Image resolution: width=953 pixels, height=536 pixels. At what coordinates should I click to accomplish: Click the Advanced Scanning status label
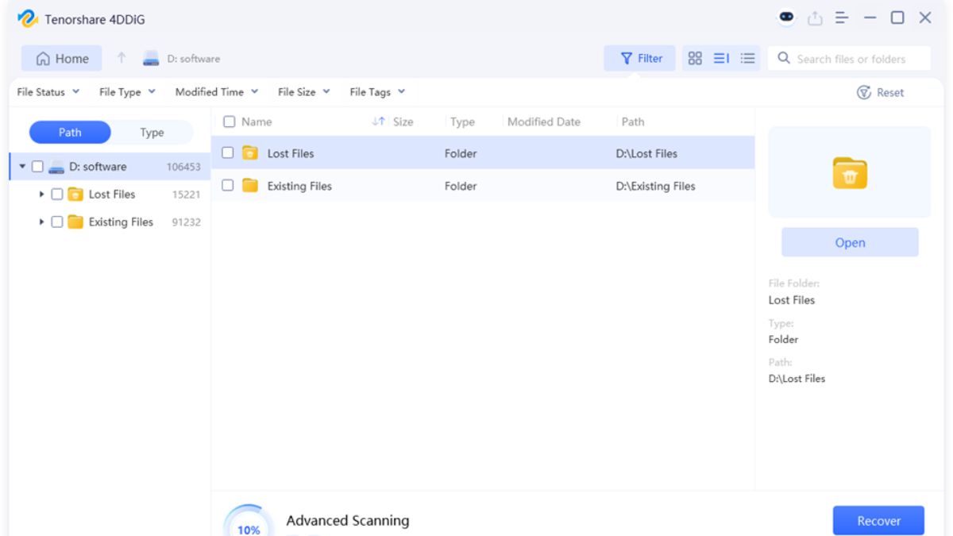click(348, 520)
